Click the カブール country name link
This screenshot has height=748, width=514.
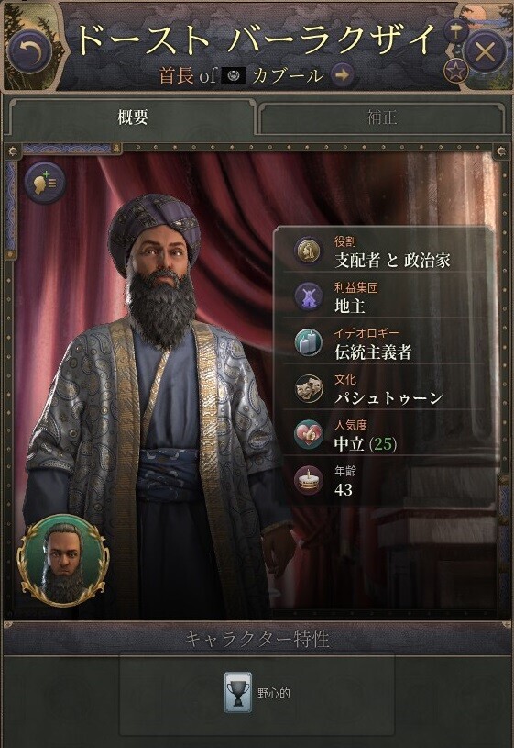pyautogui.click(x=288, y=75)
